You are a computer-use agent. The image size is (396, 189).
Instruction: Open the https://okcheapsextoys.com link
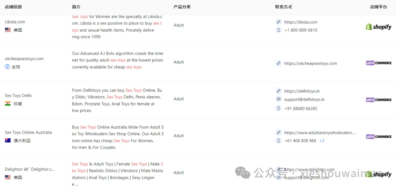[x=311, y=63]
